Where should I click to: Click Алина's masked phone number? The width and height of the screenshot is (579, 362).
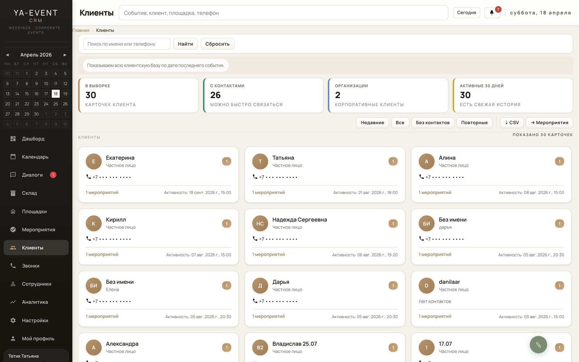coord(444,177)
